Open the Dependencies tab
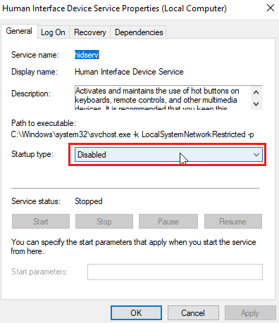The width and height of the screenshot is (279, 323). 139,32
